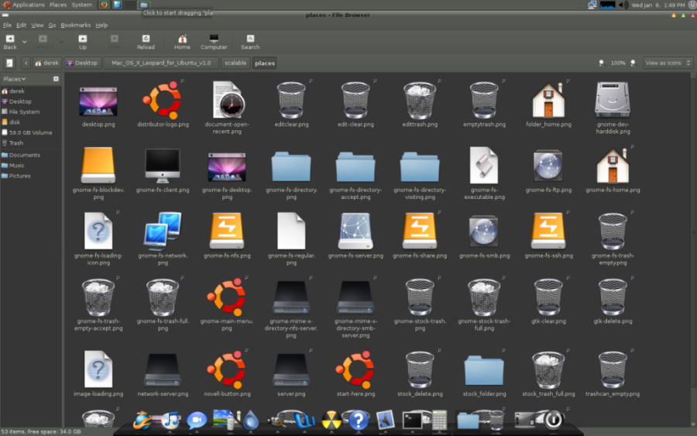Select gnome-fs-network.png monitors icon
Screen dimensions: 697x436
[163, 231]
